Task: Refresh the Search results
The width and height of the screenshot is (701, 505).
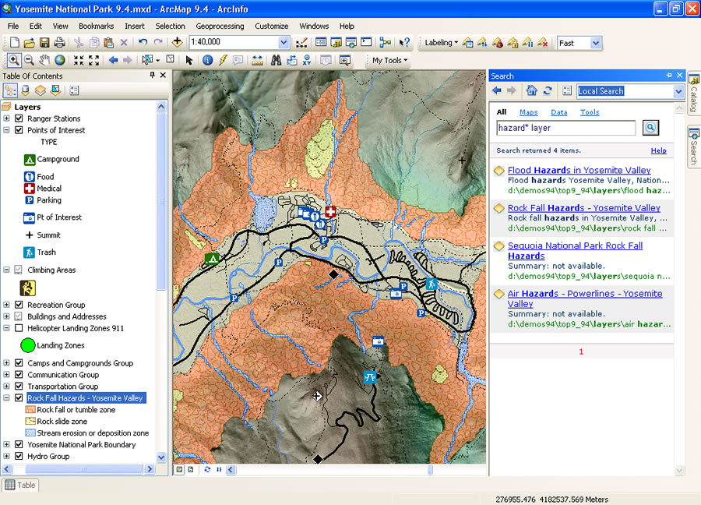Action: [x=548, y=91]
